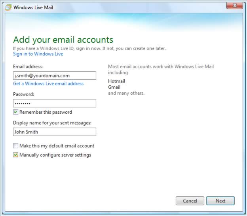Click the 'and many others.' text
Image resolution: width=247 pixels, height=216 pixels.
[x=126, y=93]
